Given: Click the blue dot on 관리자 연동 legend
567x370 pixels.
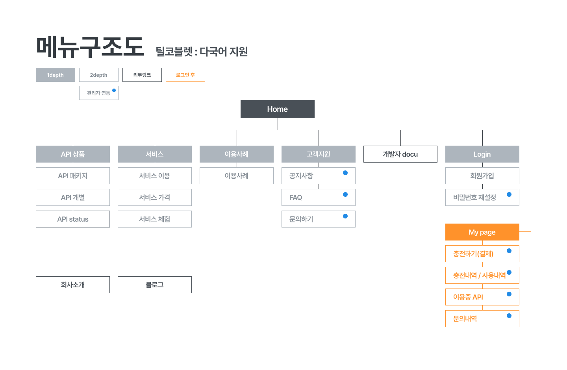Looking at the screenshot, I should (114, 90).
